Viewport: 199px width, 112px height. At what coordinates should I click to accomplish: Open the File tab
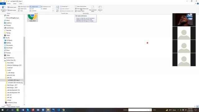point(3,4)
